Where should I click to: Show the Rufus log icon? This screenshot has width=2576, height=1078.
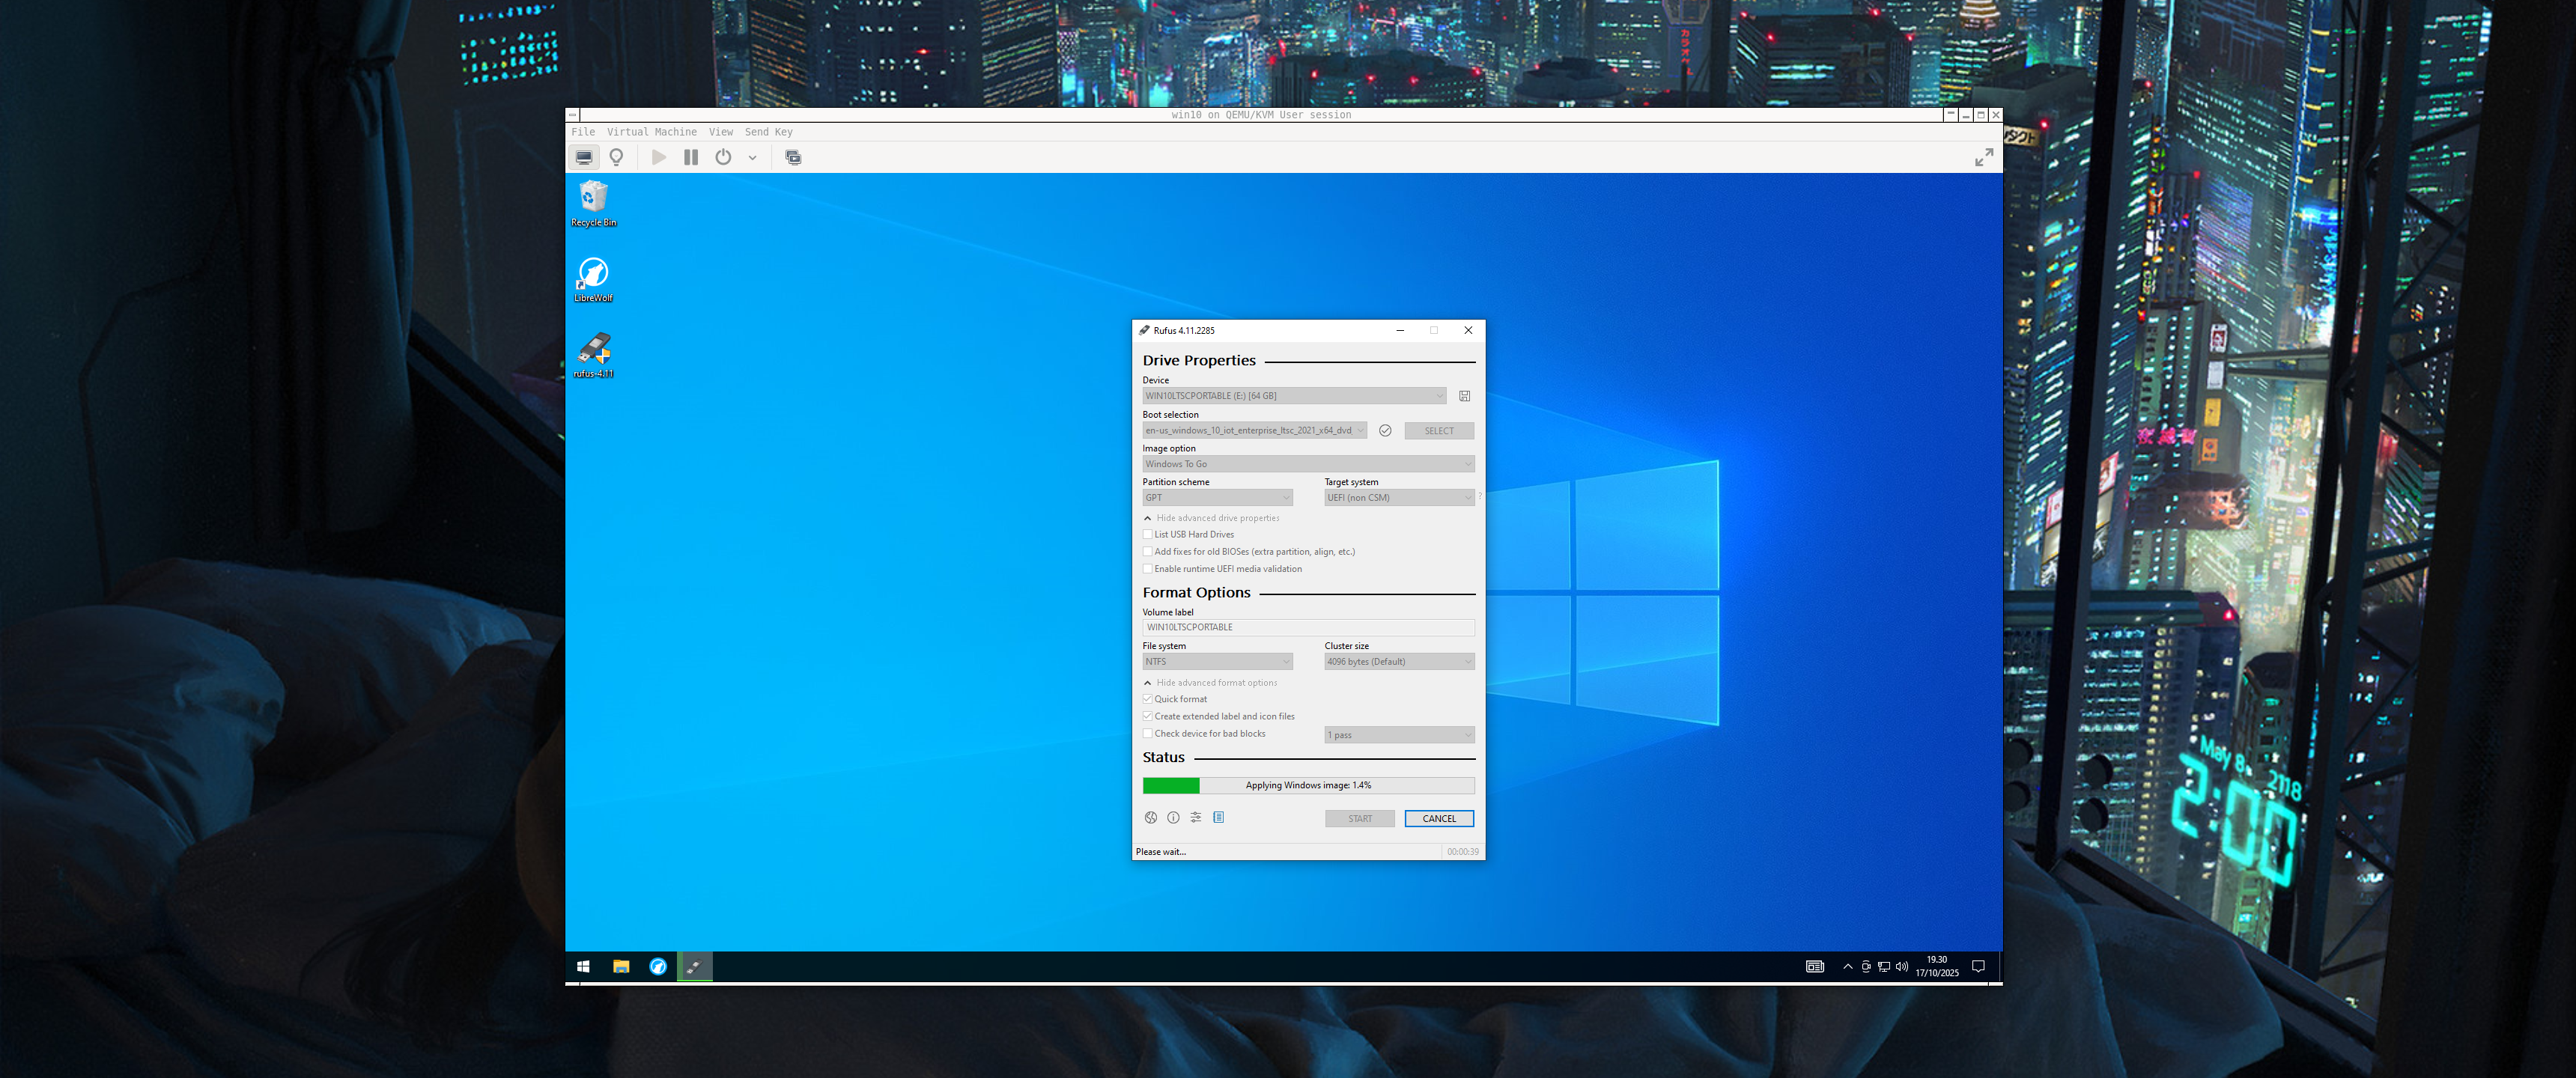1218,817
